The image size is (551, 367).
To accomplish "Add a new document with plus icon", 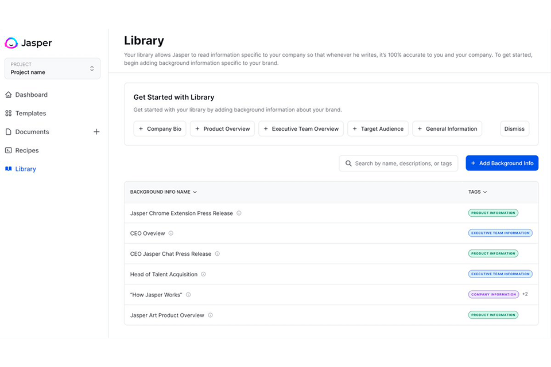I will [x=96, y=132].
